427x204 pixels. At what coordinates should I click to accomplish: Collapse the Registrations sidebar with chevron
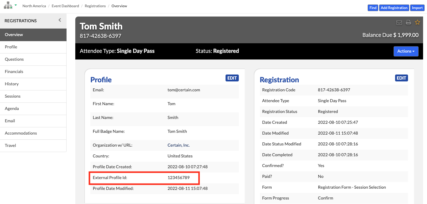pos(60,20)
